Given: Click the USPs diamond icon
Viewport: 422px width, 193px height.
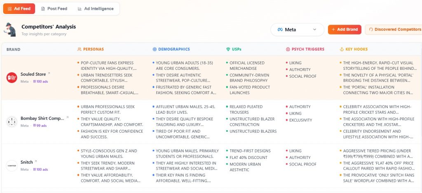Looking at the screenshot, I should click(228, 49).
